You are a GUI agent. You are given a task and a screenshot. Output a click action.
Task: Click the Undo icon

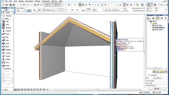[x=28, y=5]
